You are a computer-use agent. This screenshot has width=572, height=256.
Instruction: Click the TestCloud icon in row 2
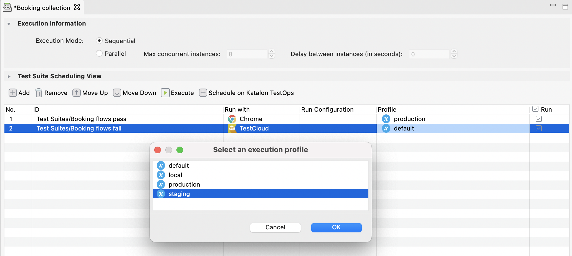point(232,128)
